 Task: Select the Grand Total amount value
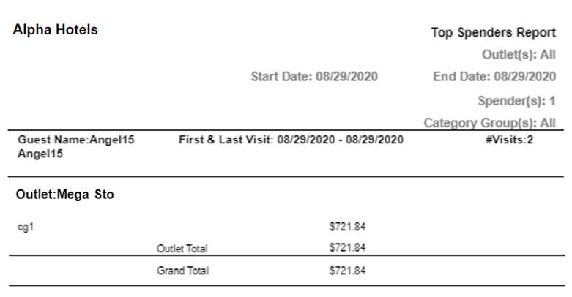(x=347, y=271)
